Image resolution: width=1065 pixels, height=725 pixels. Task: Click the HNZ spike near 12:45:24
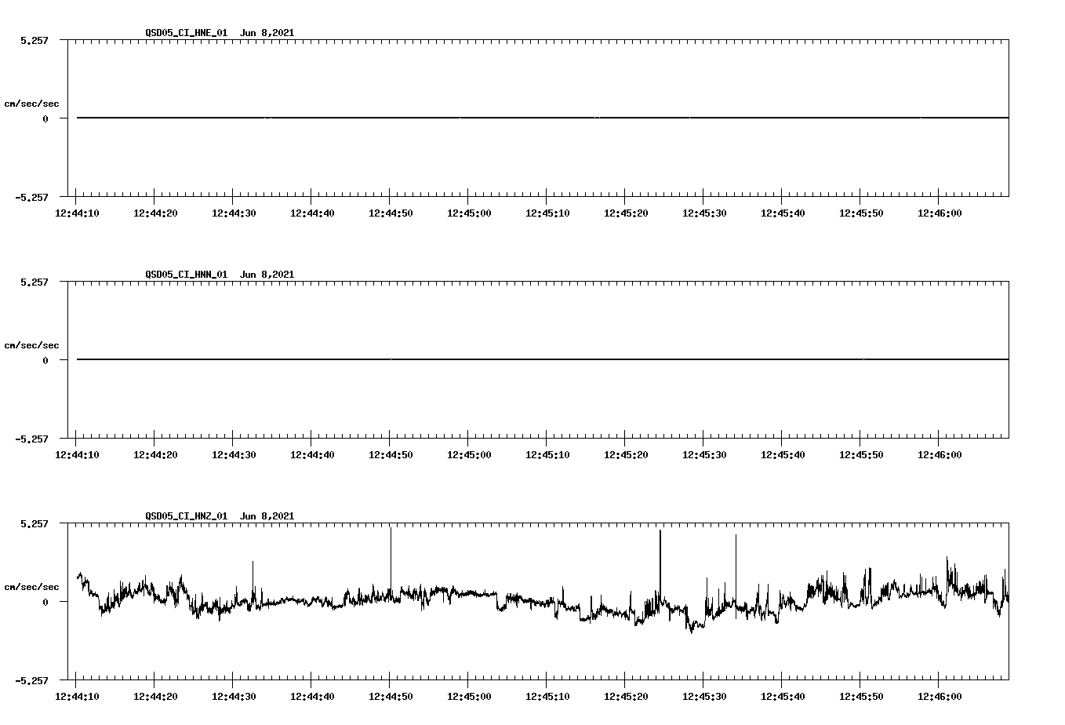(660, 565)
